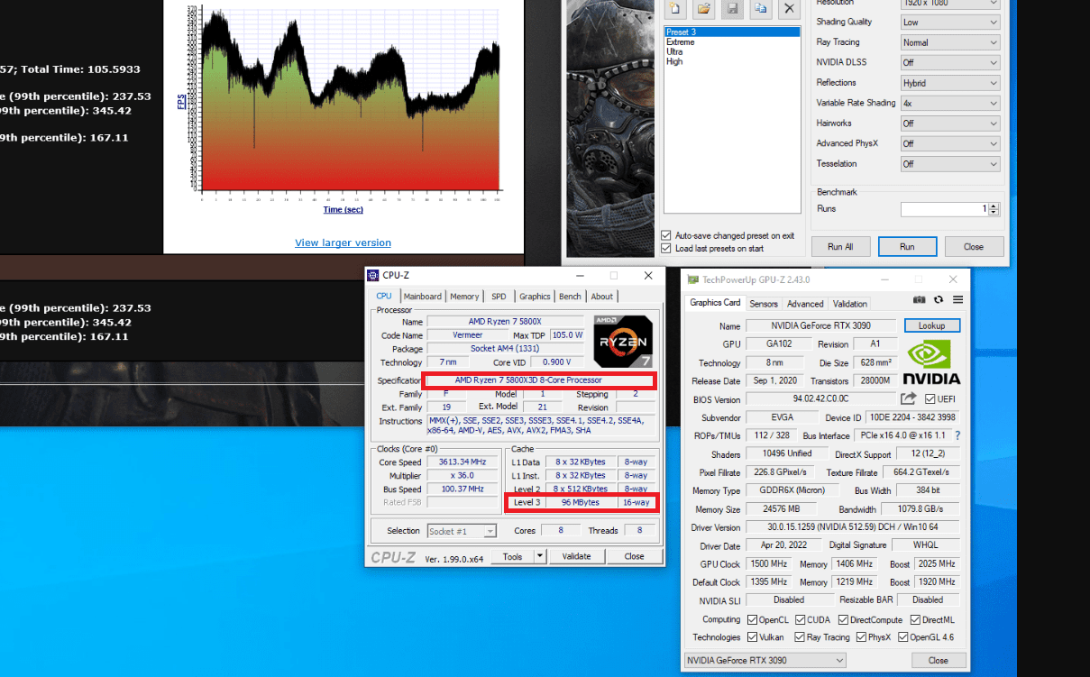
Task: Open the Hairworks dropdown
Action: click(x=950, y=124)
